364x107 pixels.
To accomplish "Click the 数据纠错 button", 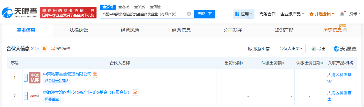I will point(259,49).
